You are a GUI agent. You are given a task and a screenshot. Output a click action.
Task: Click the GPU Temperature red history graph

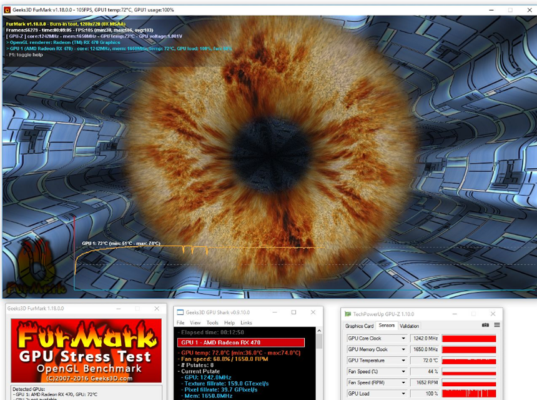[469, 361]
